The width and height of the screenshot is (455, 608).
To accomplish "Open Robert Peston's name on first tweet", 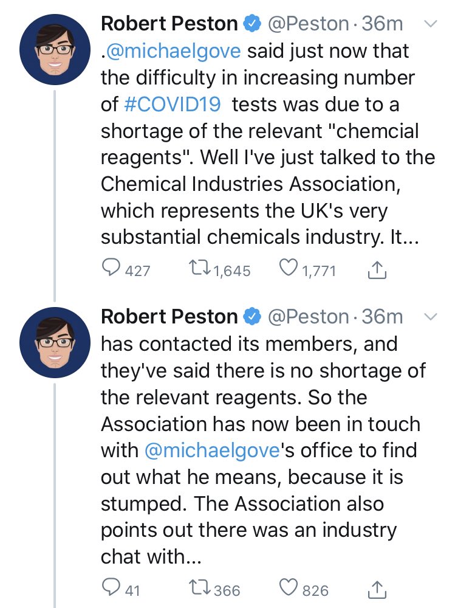I will [x=169, y=24].
